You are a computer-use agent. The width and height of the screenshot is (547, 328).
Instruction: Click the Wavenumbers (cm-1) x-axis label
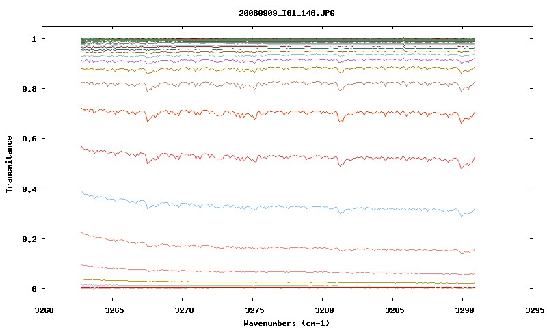coord(286,323)
